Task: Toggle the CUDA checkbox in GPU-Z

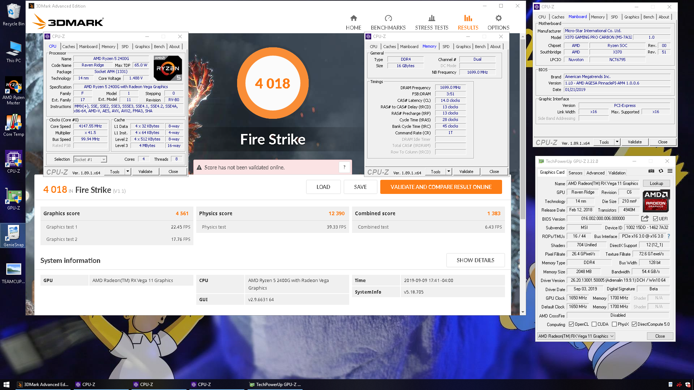Action: point(594,324)
